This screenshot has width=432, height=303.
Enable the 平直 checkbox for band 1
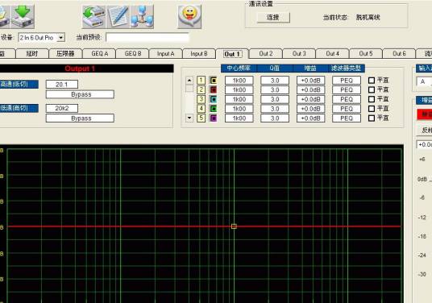[x=372, y=80]
